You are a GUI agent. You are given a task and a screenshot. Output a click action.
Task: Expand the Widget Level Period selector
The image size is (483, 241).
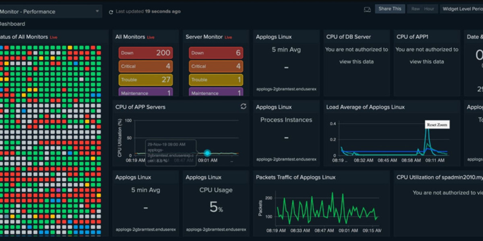462,9
